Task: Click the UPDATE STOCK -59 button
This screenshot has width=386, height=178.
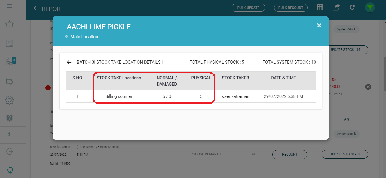Action: 345,154
